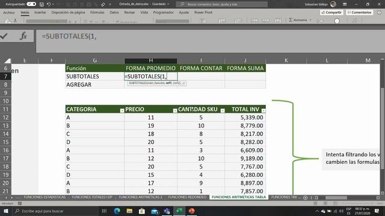This screenshot has width=385, height=216.
Task: Click the Paste clipboard icon
Action: coord(8,21)
